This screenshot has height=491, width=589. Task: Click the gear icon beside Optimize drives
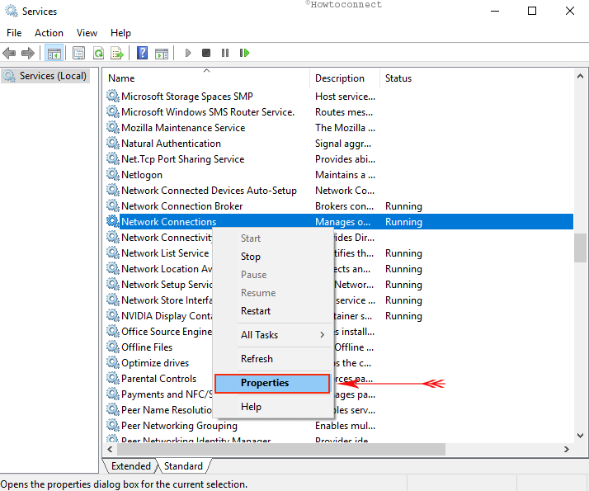tap(113, 362)
